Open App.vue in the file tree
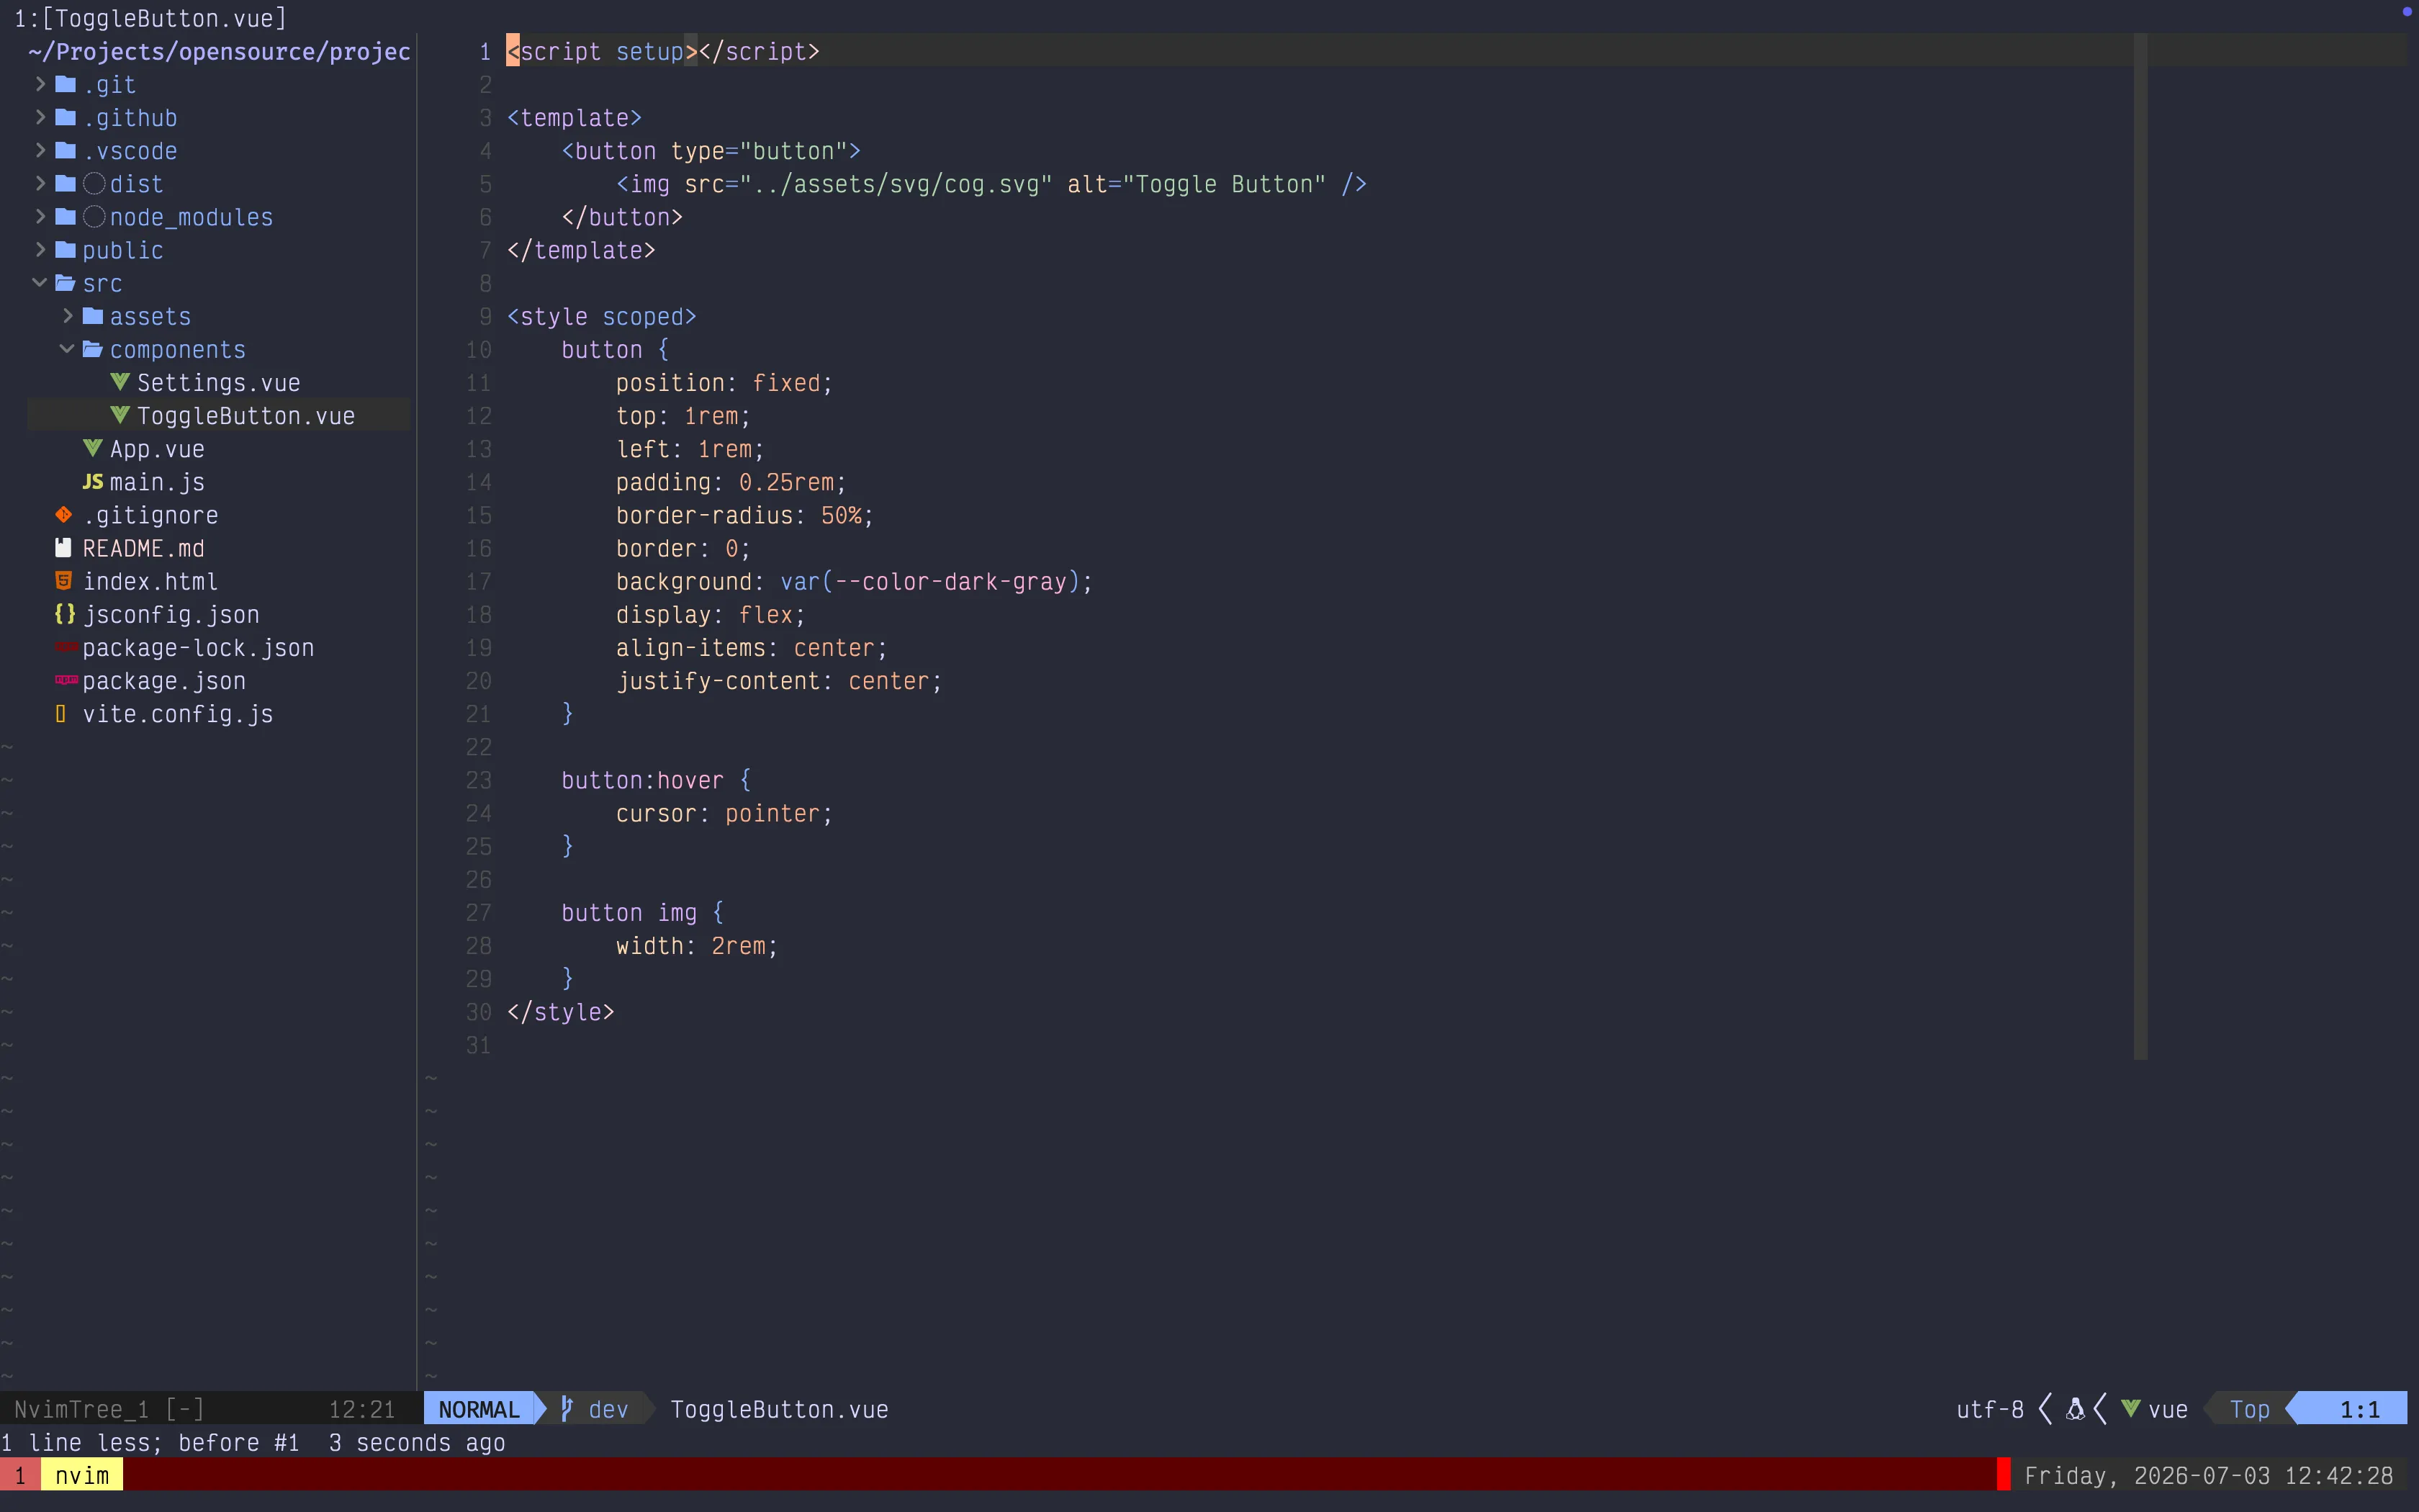Screen dimensions: 2419x1512 (x=157, y=449)
